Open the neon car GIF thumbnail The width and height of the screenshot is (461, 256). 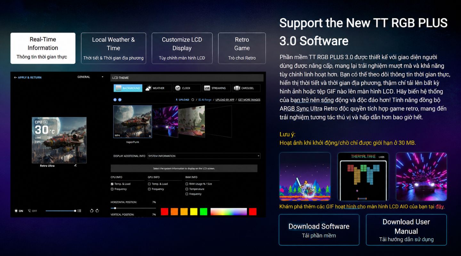click(421, 176)
